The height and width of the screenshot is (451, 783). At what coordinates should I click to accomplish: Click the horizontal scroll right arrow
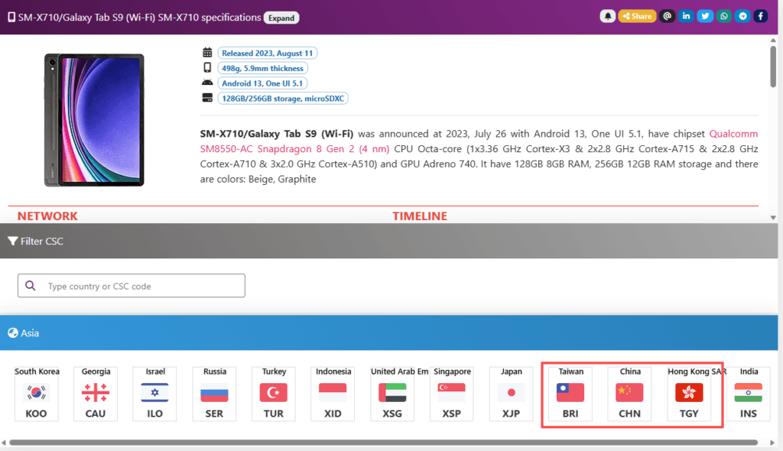point(772,443)
